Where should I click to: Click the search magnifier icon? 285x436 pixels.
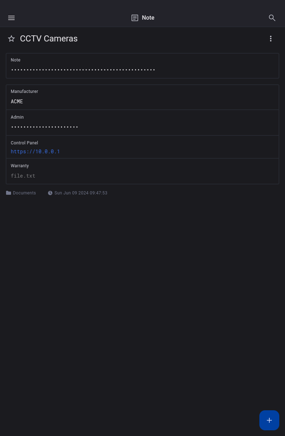pos(272,18)
